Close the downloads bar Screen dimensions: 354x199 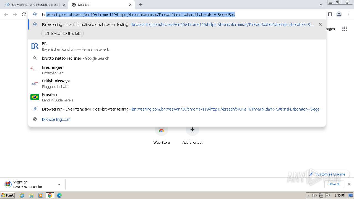(349, 184)
